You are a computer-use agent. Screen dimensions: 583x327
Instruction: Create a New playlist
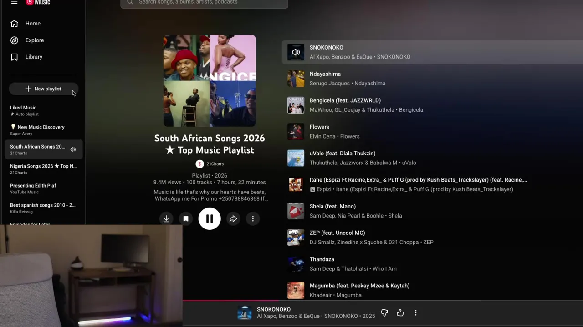click(x=43, y=89)
